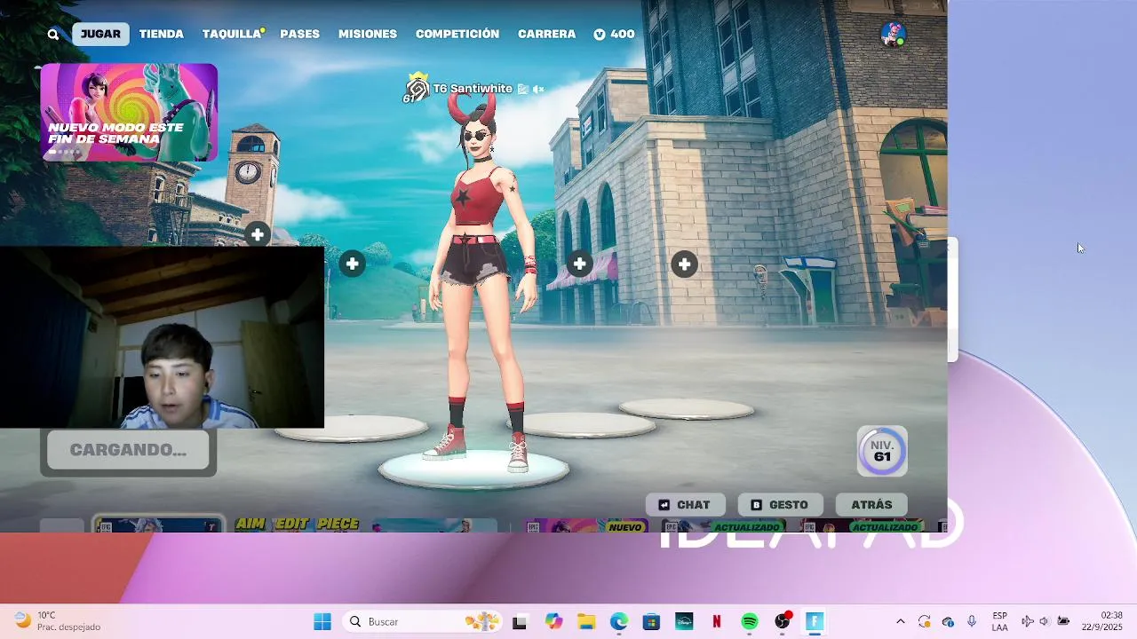Click the webcam overlay video
Viewport: 1137px width, 639px height.
pos(162,337)
